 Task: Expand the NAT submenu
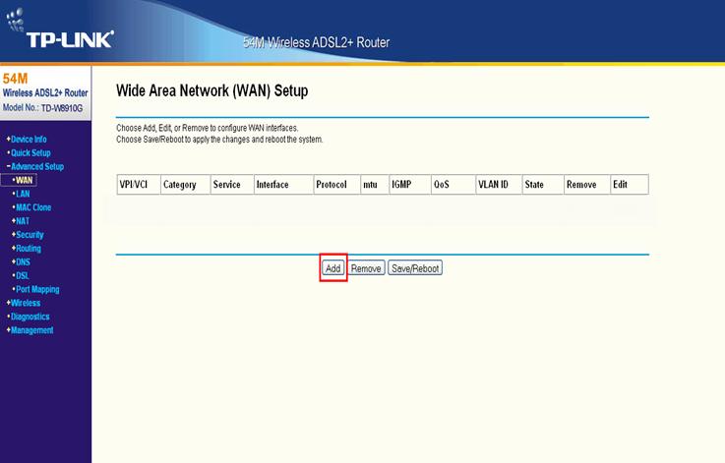tap(23, 221)
